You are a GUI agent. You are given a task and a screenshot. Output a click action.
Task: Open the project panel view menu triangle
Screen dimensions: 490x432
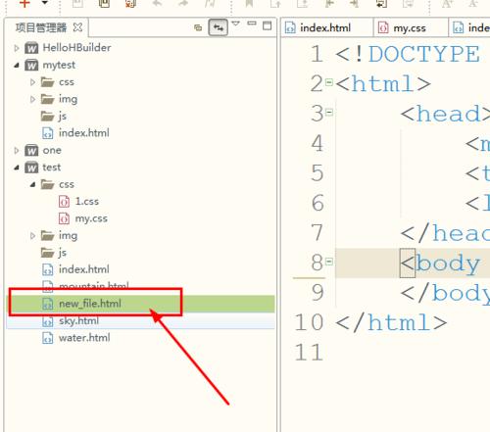pyautogui.click(x=235, y=24)
